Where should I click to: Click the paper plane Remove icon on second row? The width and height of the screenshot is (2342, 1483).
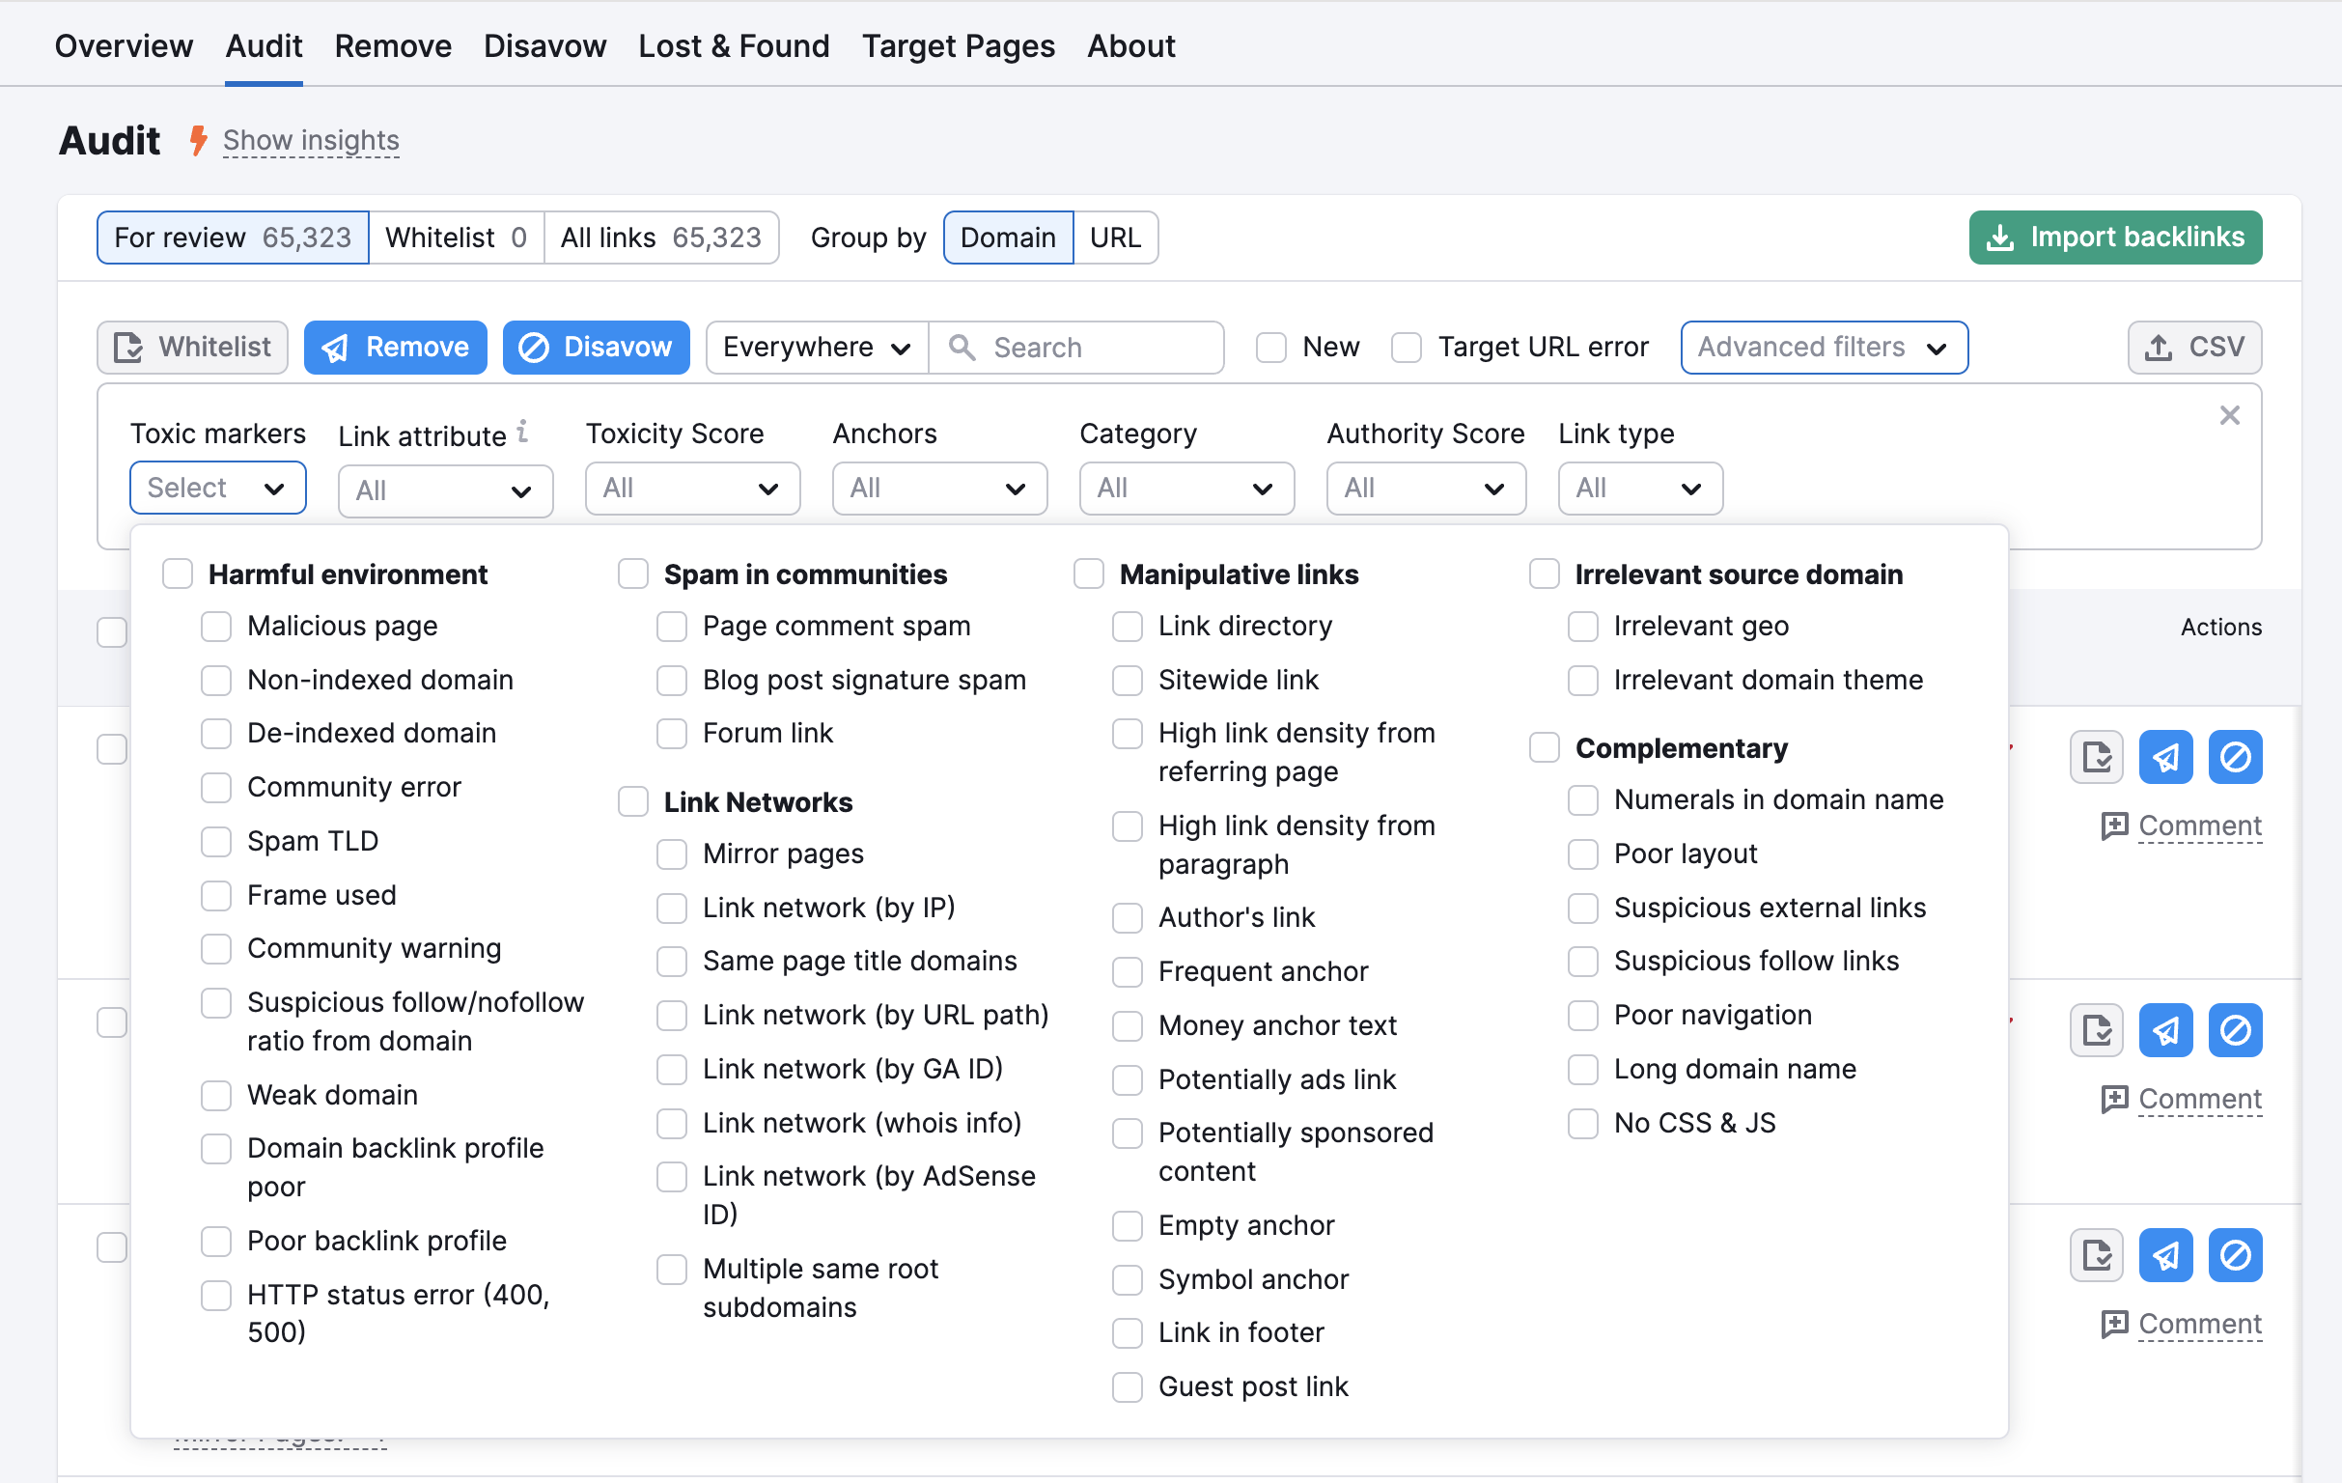[x=2166, y=1030]
